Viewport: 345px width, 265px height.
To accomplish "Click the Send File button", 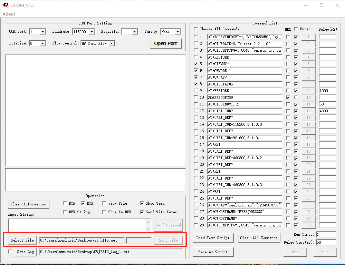I will pos(168,240).
